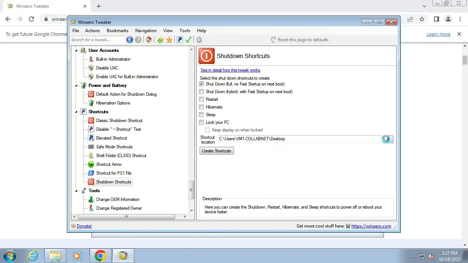Open the Actions menu
The image size is (468, 263).
(93, 31)
